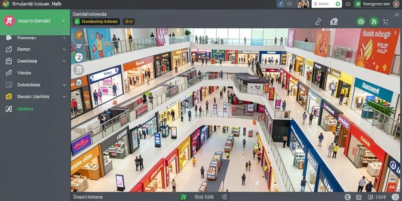Click the pink circular logo in green sidebar header

(x=9, y=21)
